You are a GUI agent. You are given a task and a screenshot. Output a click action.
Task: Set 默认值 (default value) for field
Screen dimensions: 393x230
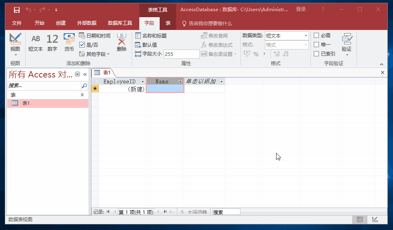(x=146, y=45)
